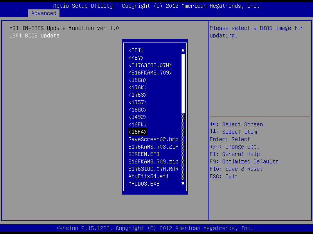Click the Select Screen key hint
The height and width of the screenshot is (234, 313).
coord(236,124)
